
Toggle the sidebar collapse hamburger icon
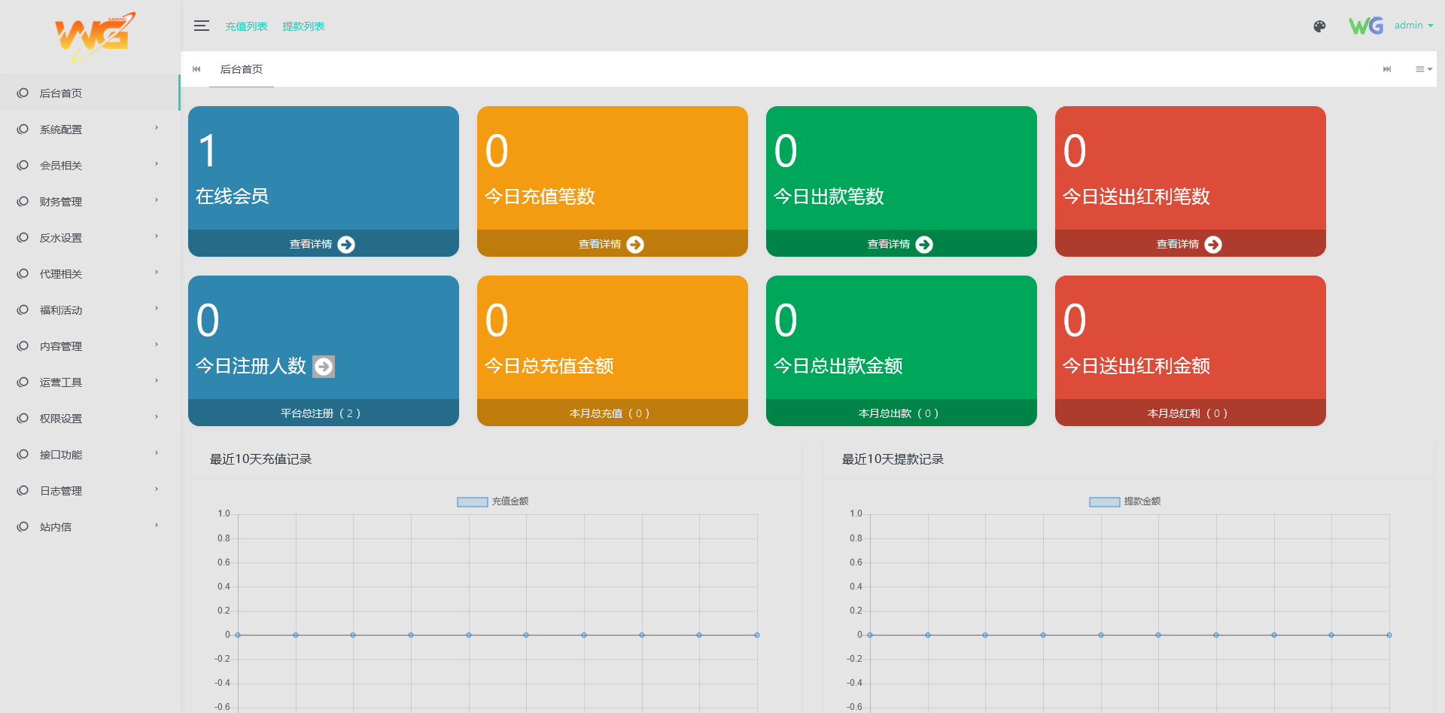(x=201, y=26)
